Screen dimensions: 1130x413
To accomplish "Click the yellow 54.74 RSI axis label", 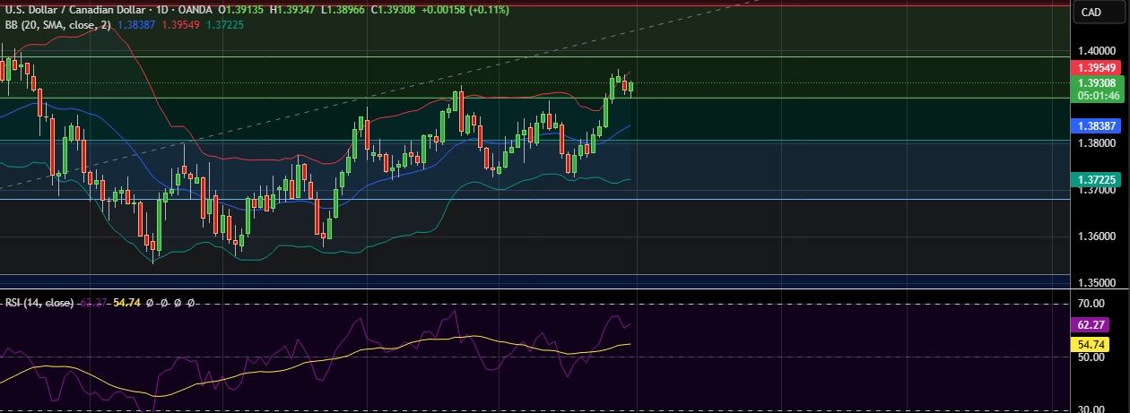I will 1096,344.
